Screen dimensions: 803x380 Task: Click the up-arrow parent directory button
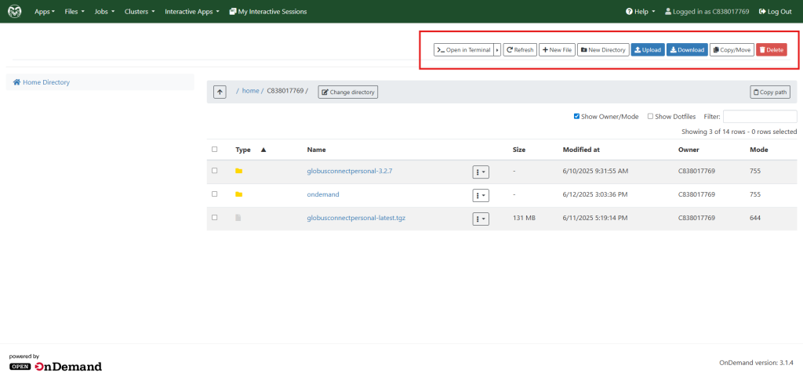[x=220, y=92]
